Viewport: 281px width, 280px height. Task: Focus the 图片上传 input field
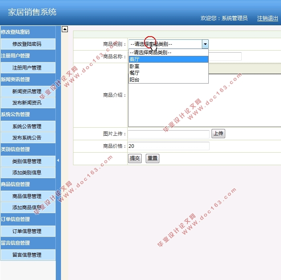[169, 134]
